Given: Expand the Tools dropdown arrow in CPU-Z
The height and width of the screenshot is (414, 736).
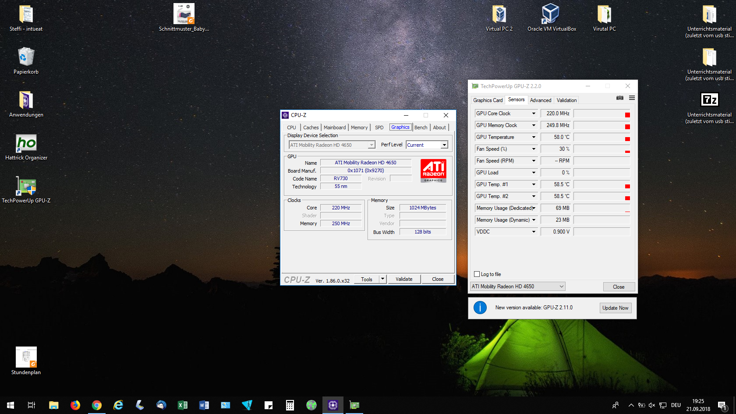Looking at the screenshot, I should click(x=382, y=279).
